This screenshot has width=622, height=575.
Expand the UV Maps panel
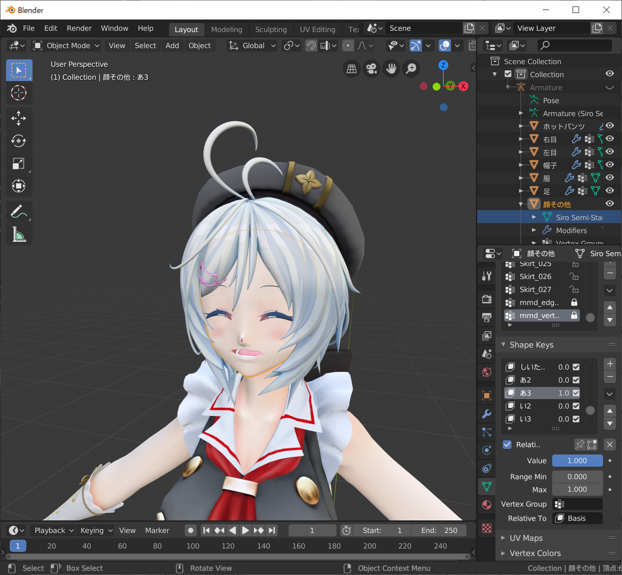[503, 538]
